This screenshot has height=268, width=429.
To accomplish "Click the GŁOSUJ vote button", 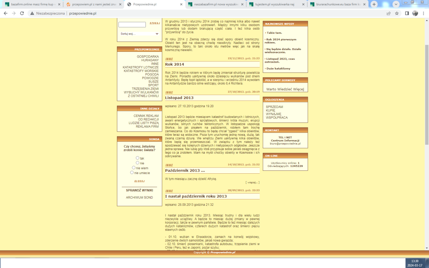I will [x=139, y=181].
